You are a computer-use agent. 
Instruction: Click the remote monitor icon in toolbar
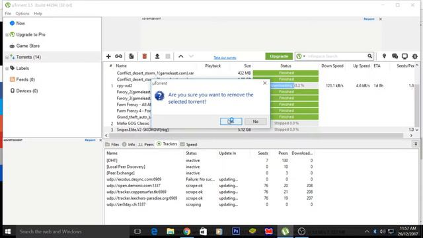pos(404,56)
